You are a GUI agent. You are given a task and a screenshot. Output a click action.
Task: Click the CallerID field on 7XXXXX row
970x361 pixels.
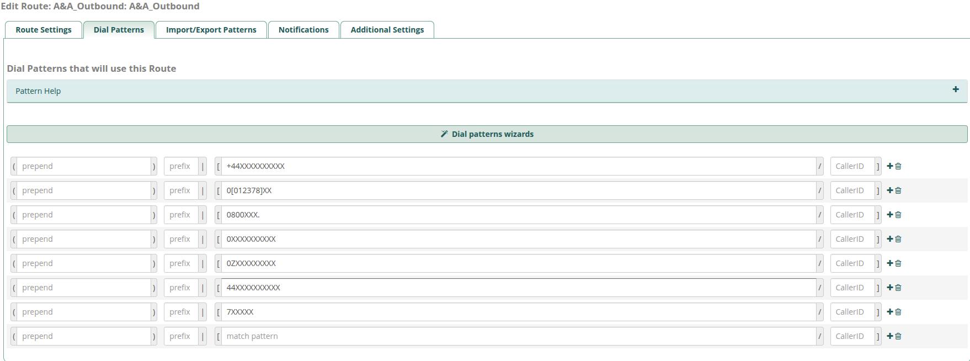[852, 312]
